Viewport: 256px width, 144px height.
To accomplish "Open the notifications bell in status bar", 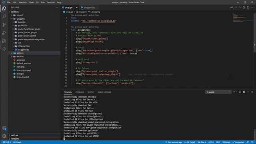I will 252,142.
